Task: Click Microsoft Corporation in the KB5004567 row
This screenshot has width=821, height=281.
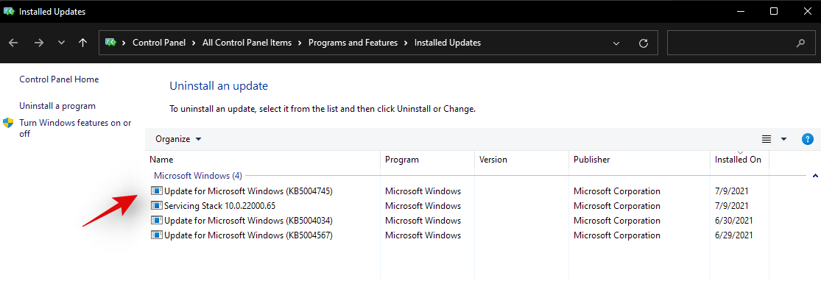Action: pyautogui.click(x=617, y=235)
